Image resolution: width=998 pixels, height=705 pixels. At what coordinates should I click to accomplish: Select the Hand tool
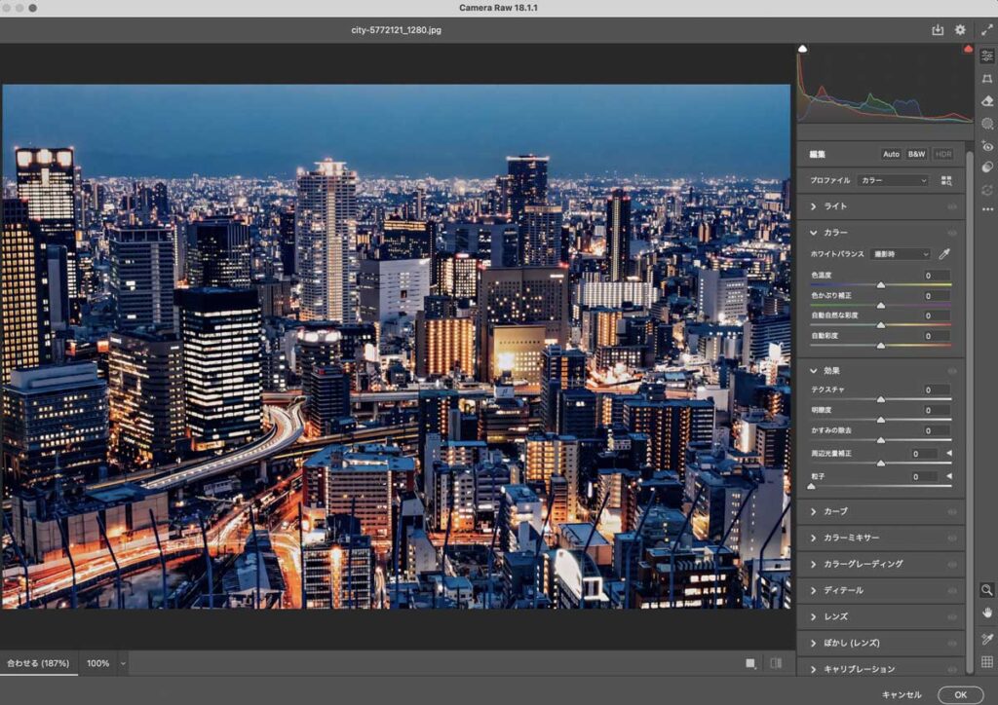pyautogui.click(x=986, y=612)
